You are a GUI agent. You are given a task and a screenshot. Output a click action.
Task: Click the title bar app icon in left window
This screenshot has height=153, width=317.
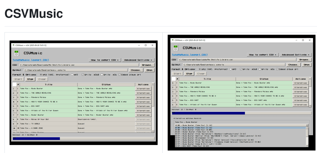[x=14, y=45]
